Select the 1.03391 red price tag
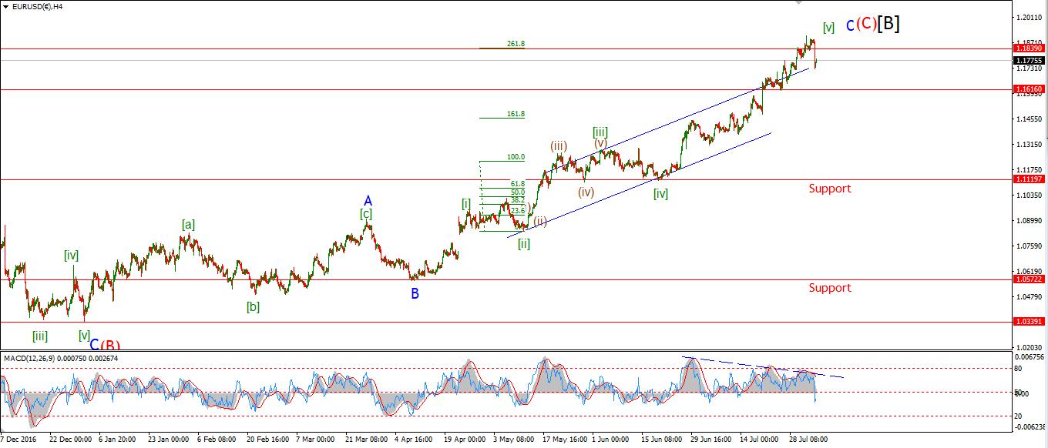Viewport: 1048px width, 448px height. point(1029,322)
